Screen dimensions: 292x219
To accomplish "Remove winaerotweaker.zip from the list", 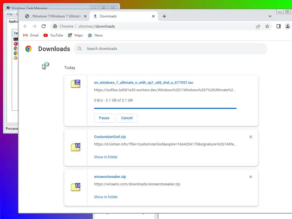I will click(250, 177).
